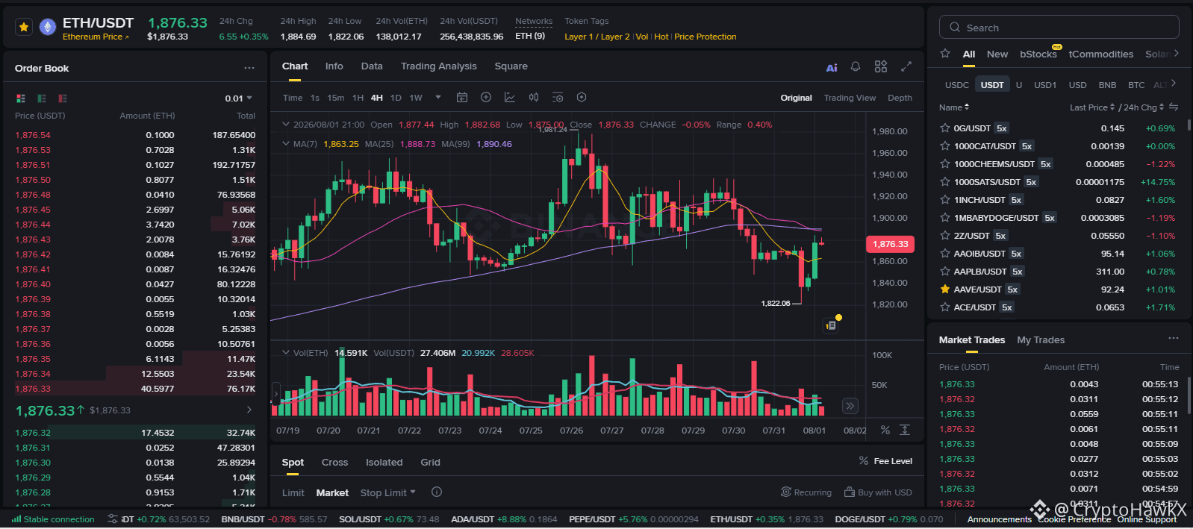Favorite the 1000SATS/USDT pair star
Screen dimensions: 1193x529
[945, 182]
